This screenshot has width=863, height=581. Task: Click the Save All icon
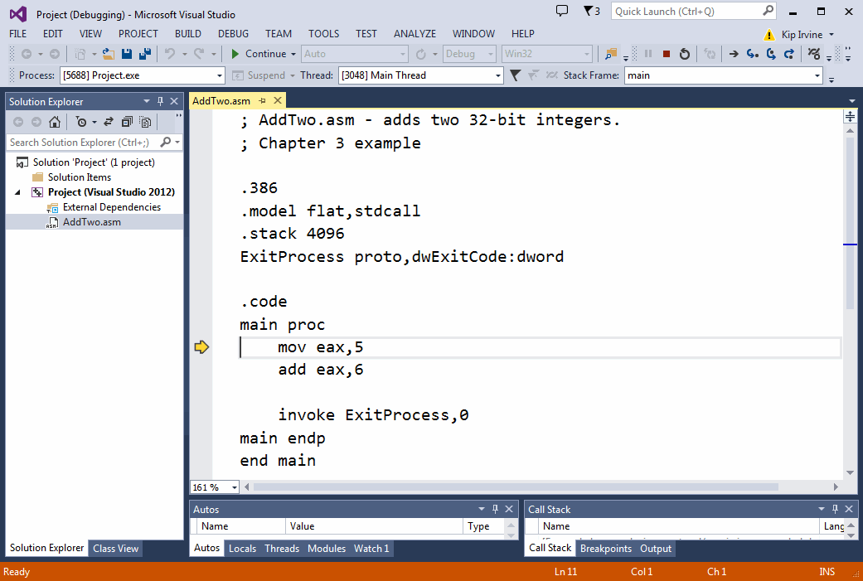click(x=145, y=54)
